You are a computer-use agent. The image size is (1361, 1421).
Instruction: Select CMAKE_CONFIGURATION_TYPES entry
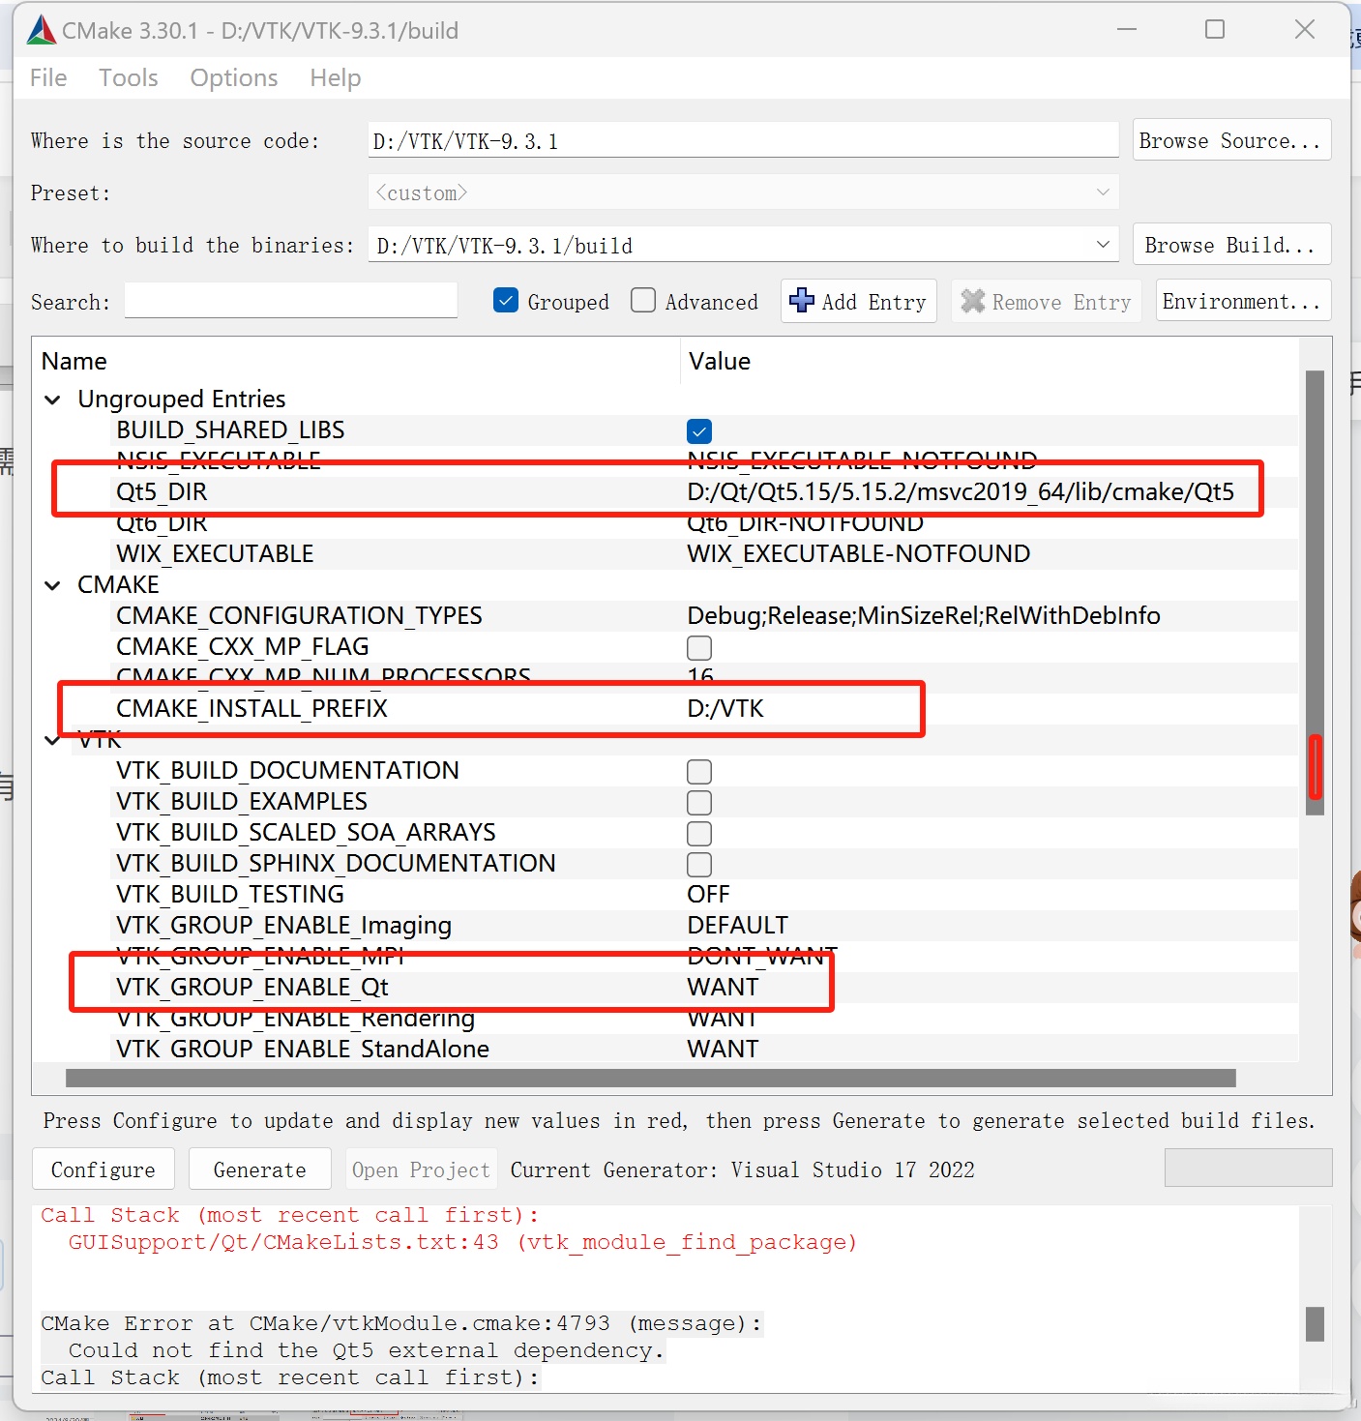pos(299,616)
